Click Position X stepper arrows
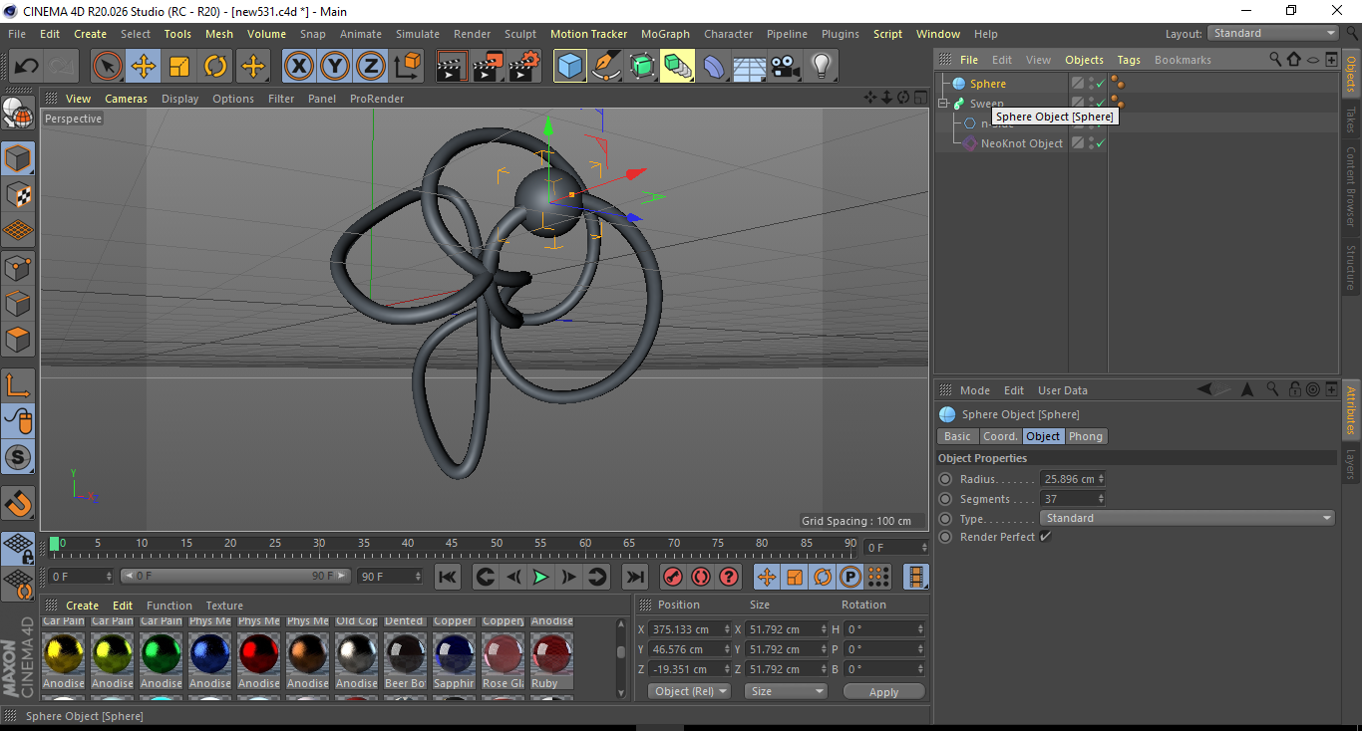The image size is (1362, 731). point(726,629)
